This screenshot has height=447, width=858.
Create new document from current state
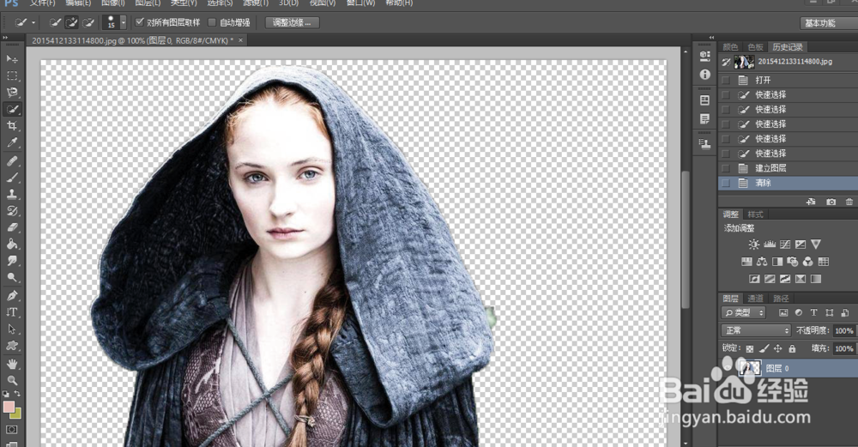click(811, 202)
